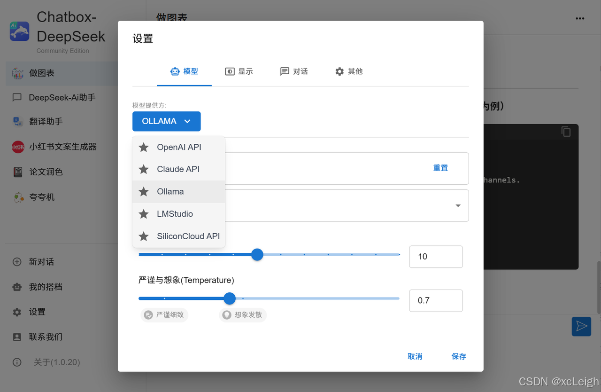Open the 小红书文案生成器 conversation
This screenshot has width=601, height=392.
coord(62,147)
